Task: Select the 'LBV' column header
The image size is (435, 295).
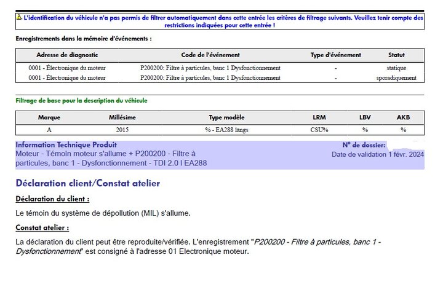Action: coord(365,117)
